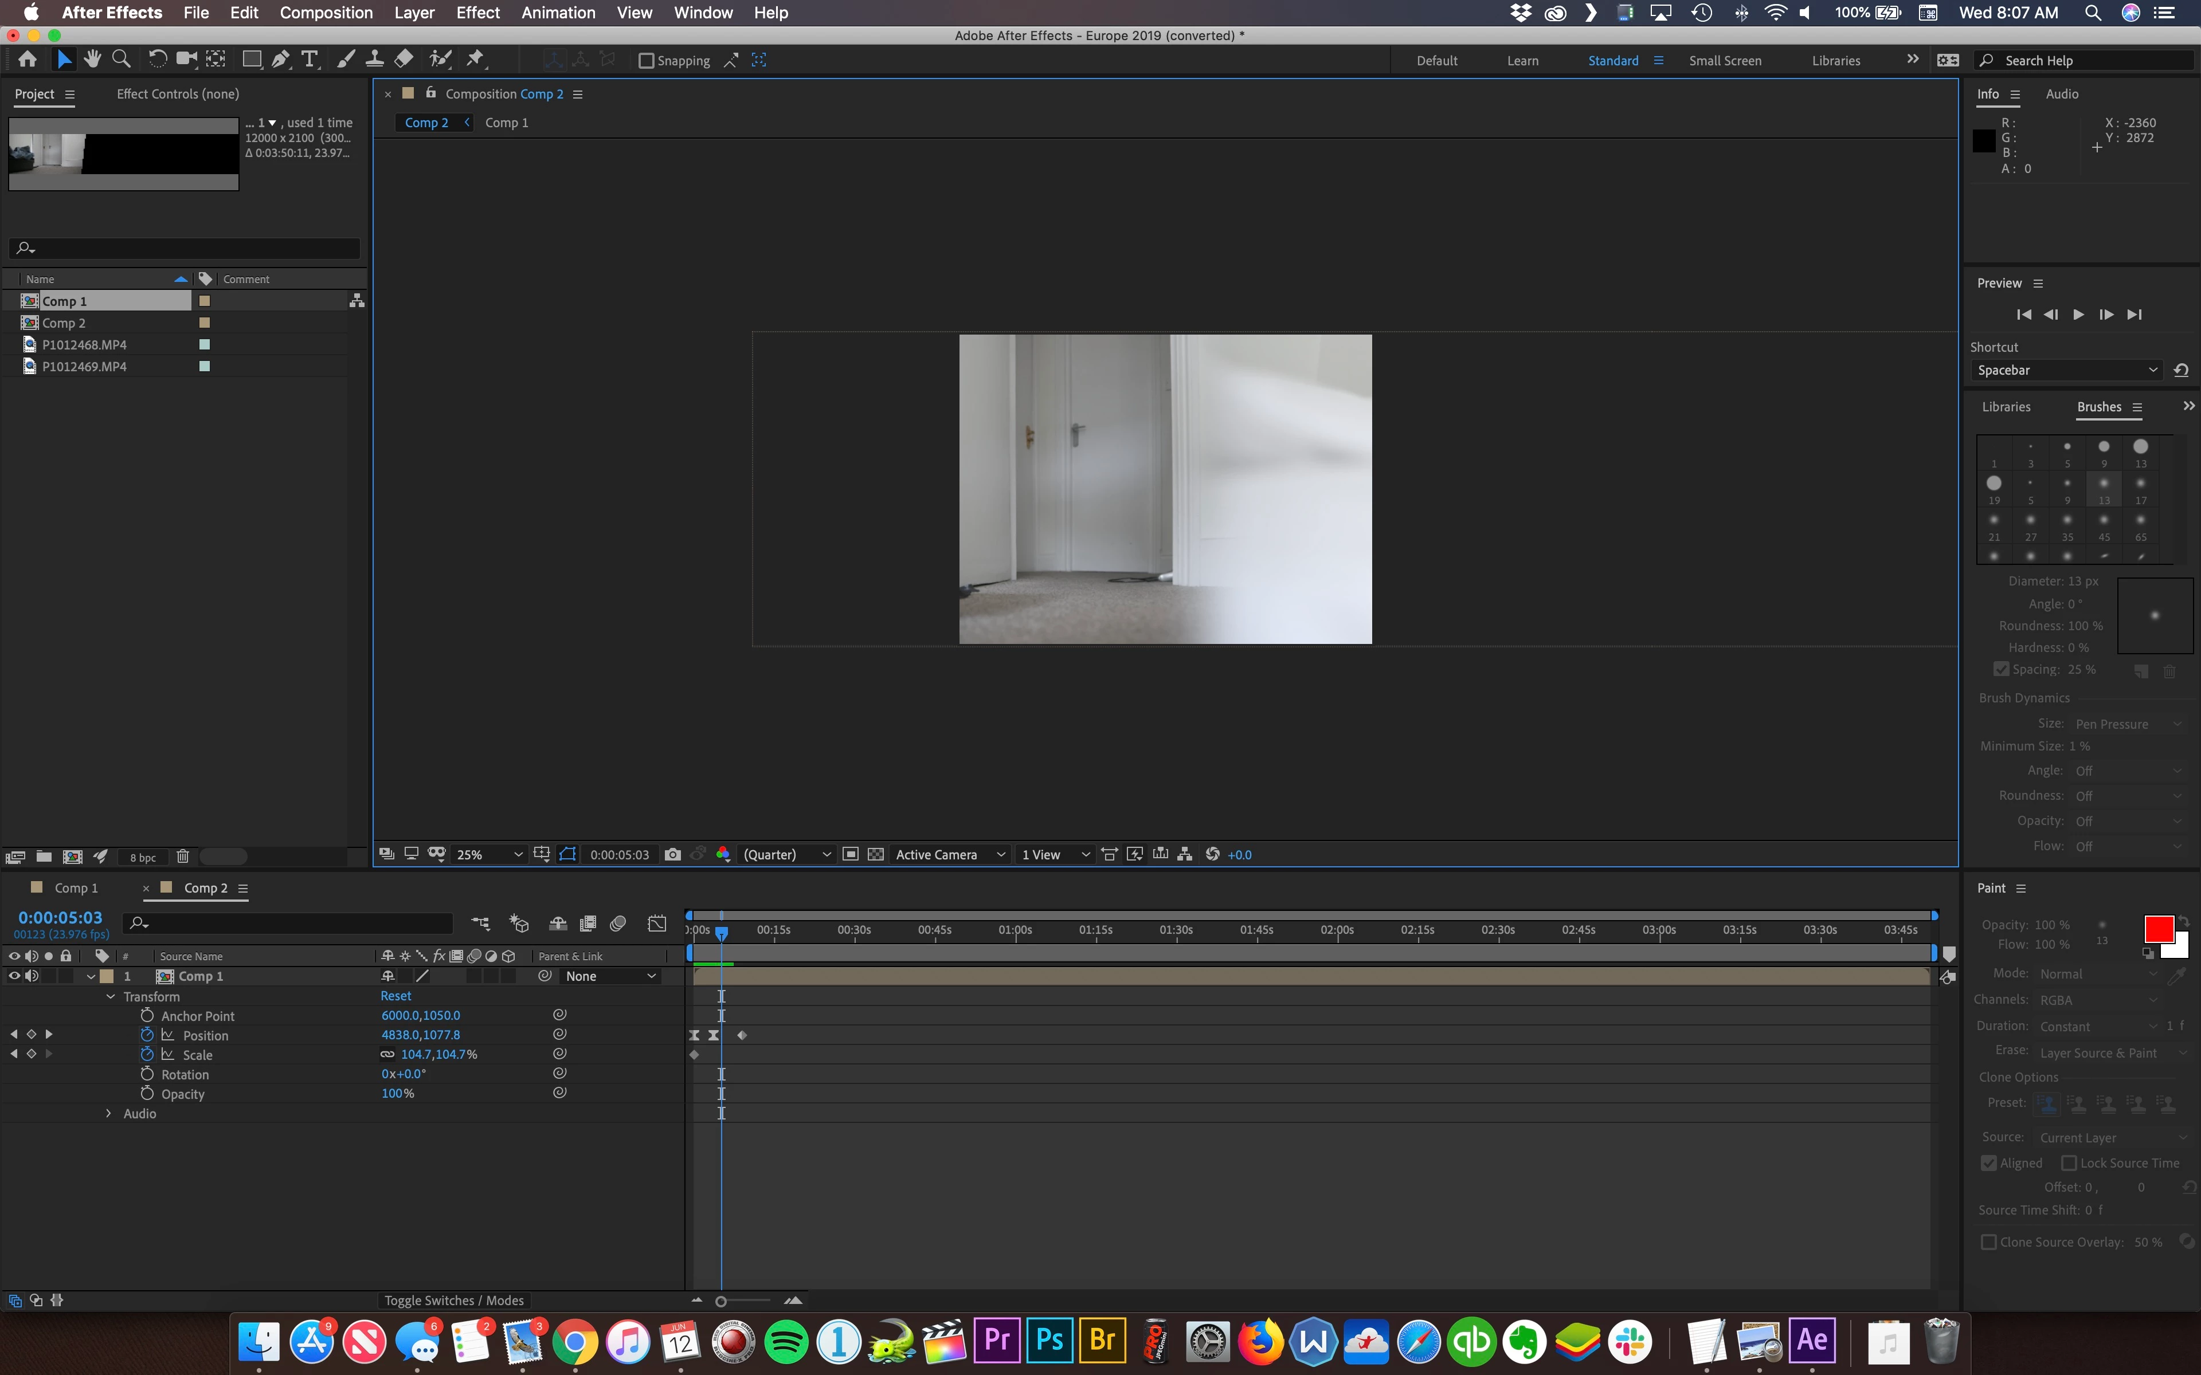Select P1012468.MP4 in Project panel
This screenshot has width=2201, height=1375.
84,345
